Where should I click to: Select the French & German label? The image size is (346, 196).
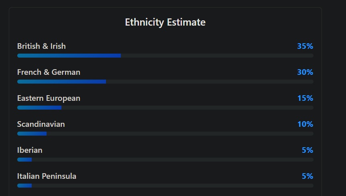pos(49,72)
